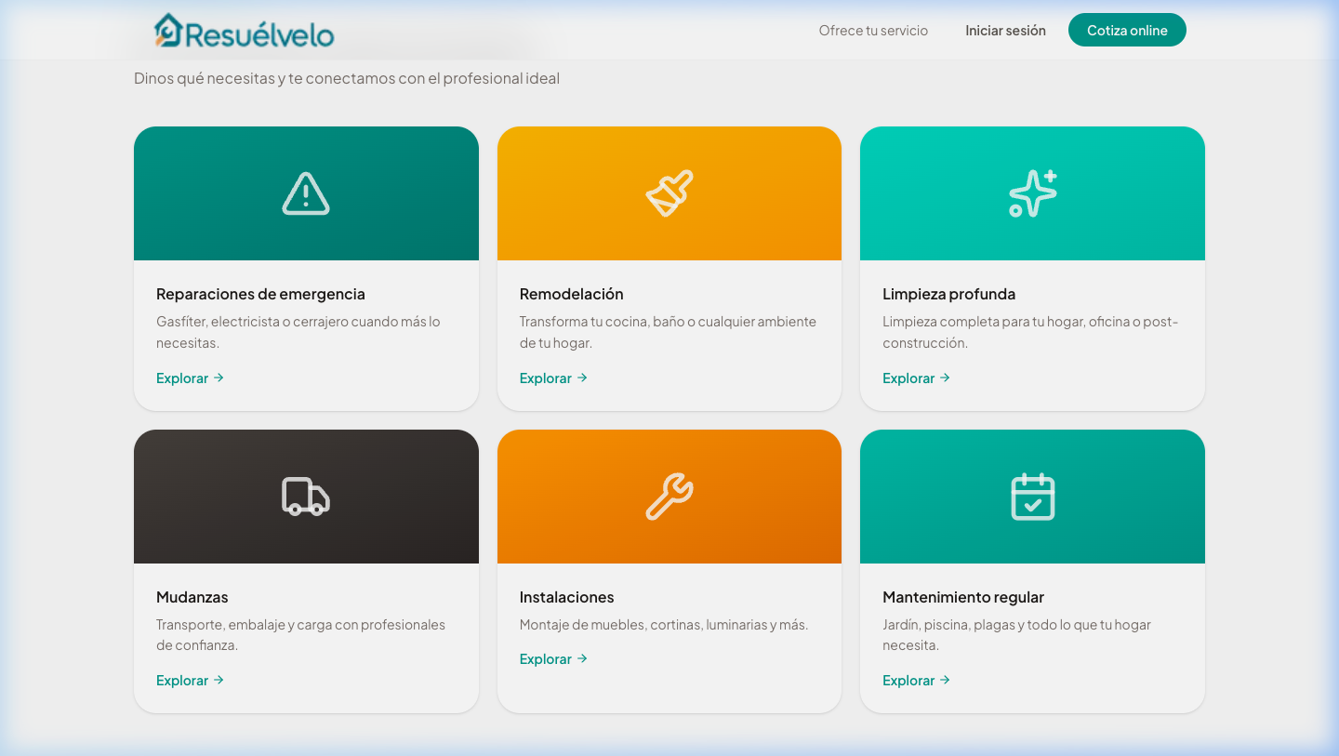1339x756 pixels.
Task: Click the sparkle icon for Limpieza profunda
Action: 1032,192
